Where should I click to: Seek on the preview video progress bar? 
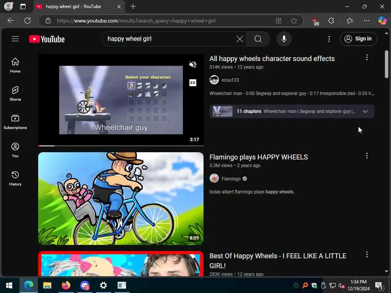tap(121, 145)
